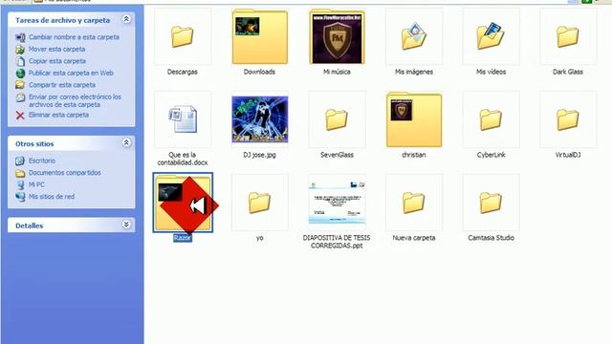Select the christian folder icon
The image size is (612, 344).
414,119
